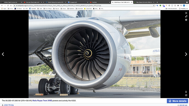The width and height of the screenshot is (189, 106).
Task: Open a new browser tab
Action: [x=157, y=2]
